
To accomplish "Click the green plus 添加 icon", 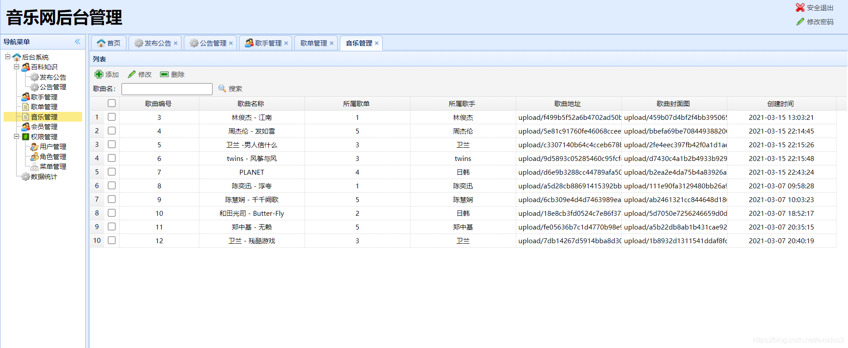I will [x=99, y=74].
